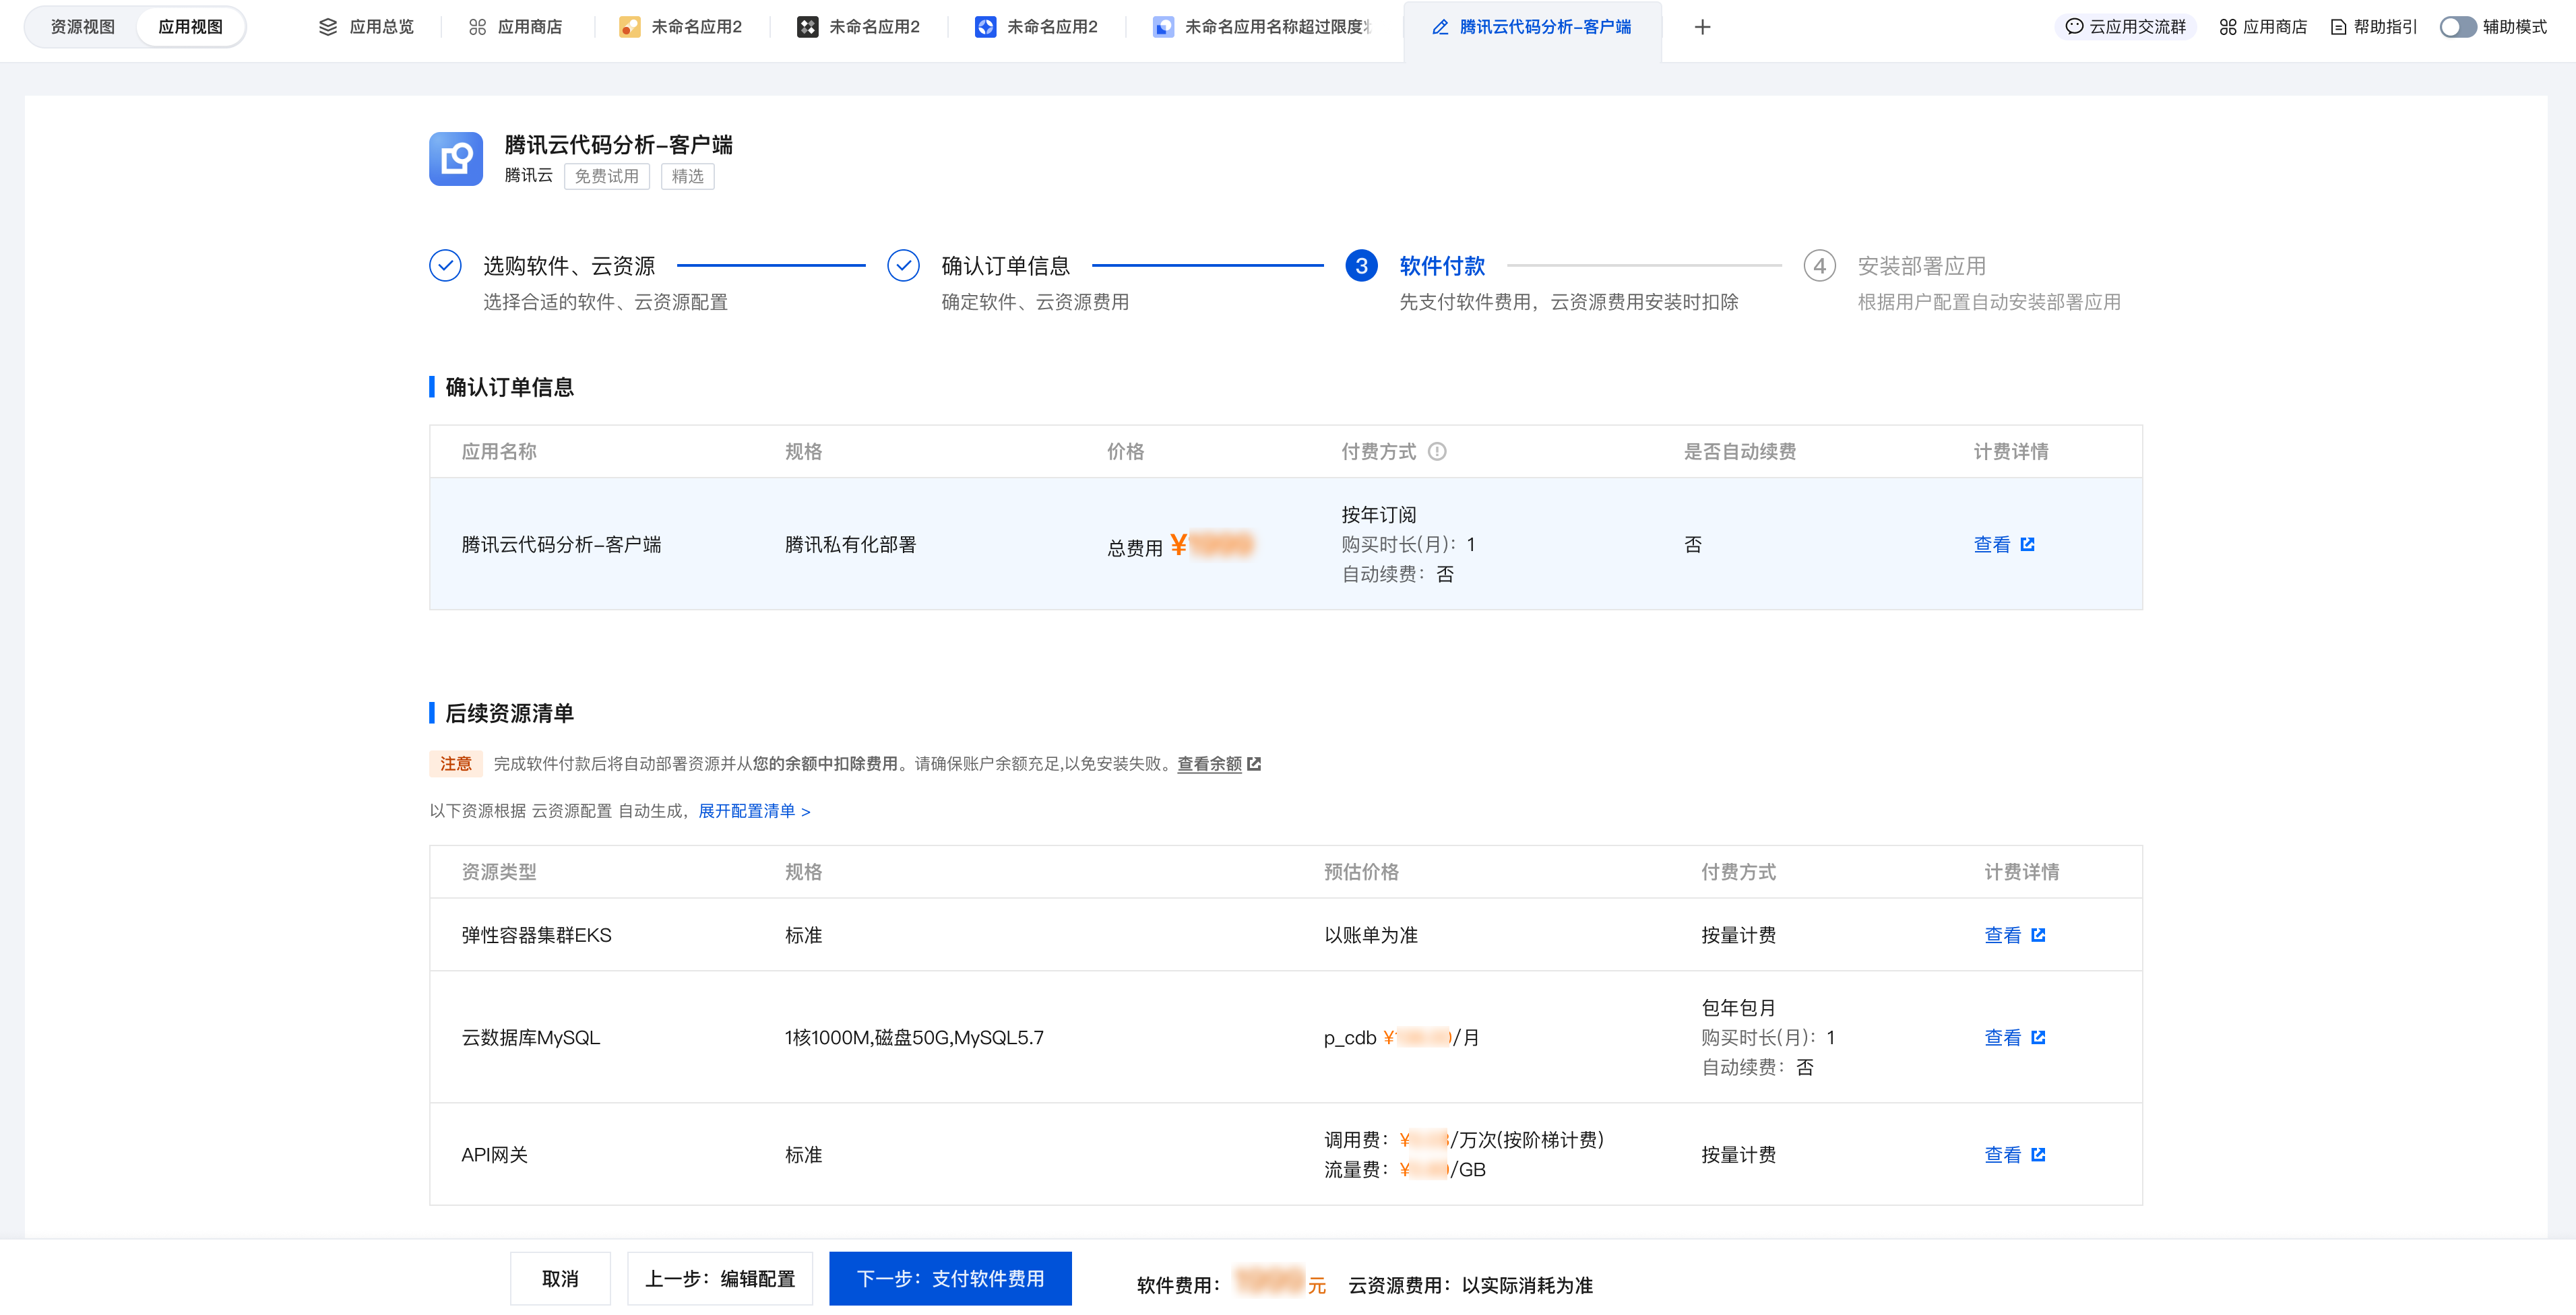Click 腾讯私有化部署 spec cell

[x=850, y=544]
